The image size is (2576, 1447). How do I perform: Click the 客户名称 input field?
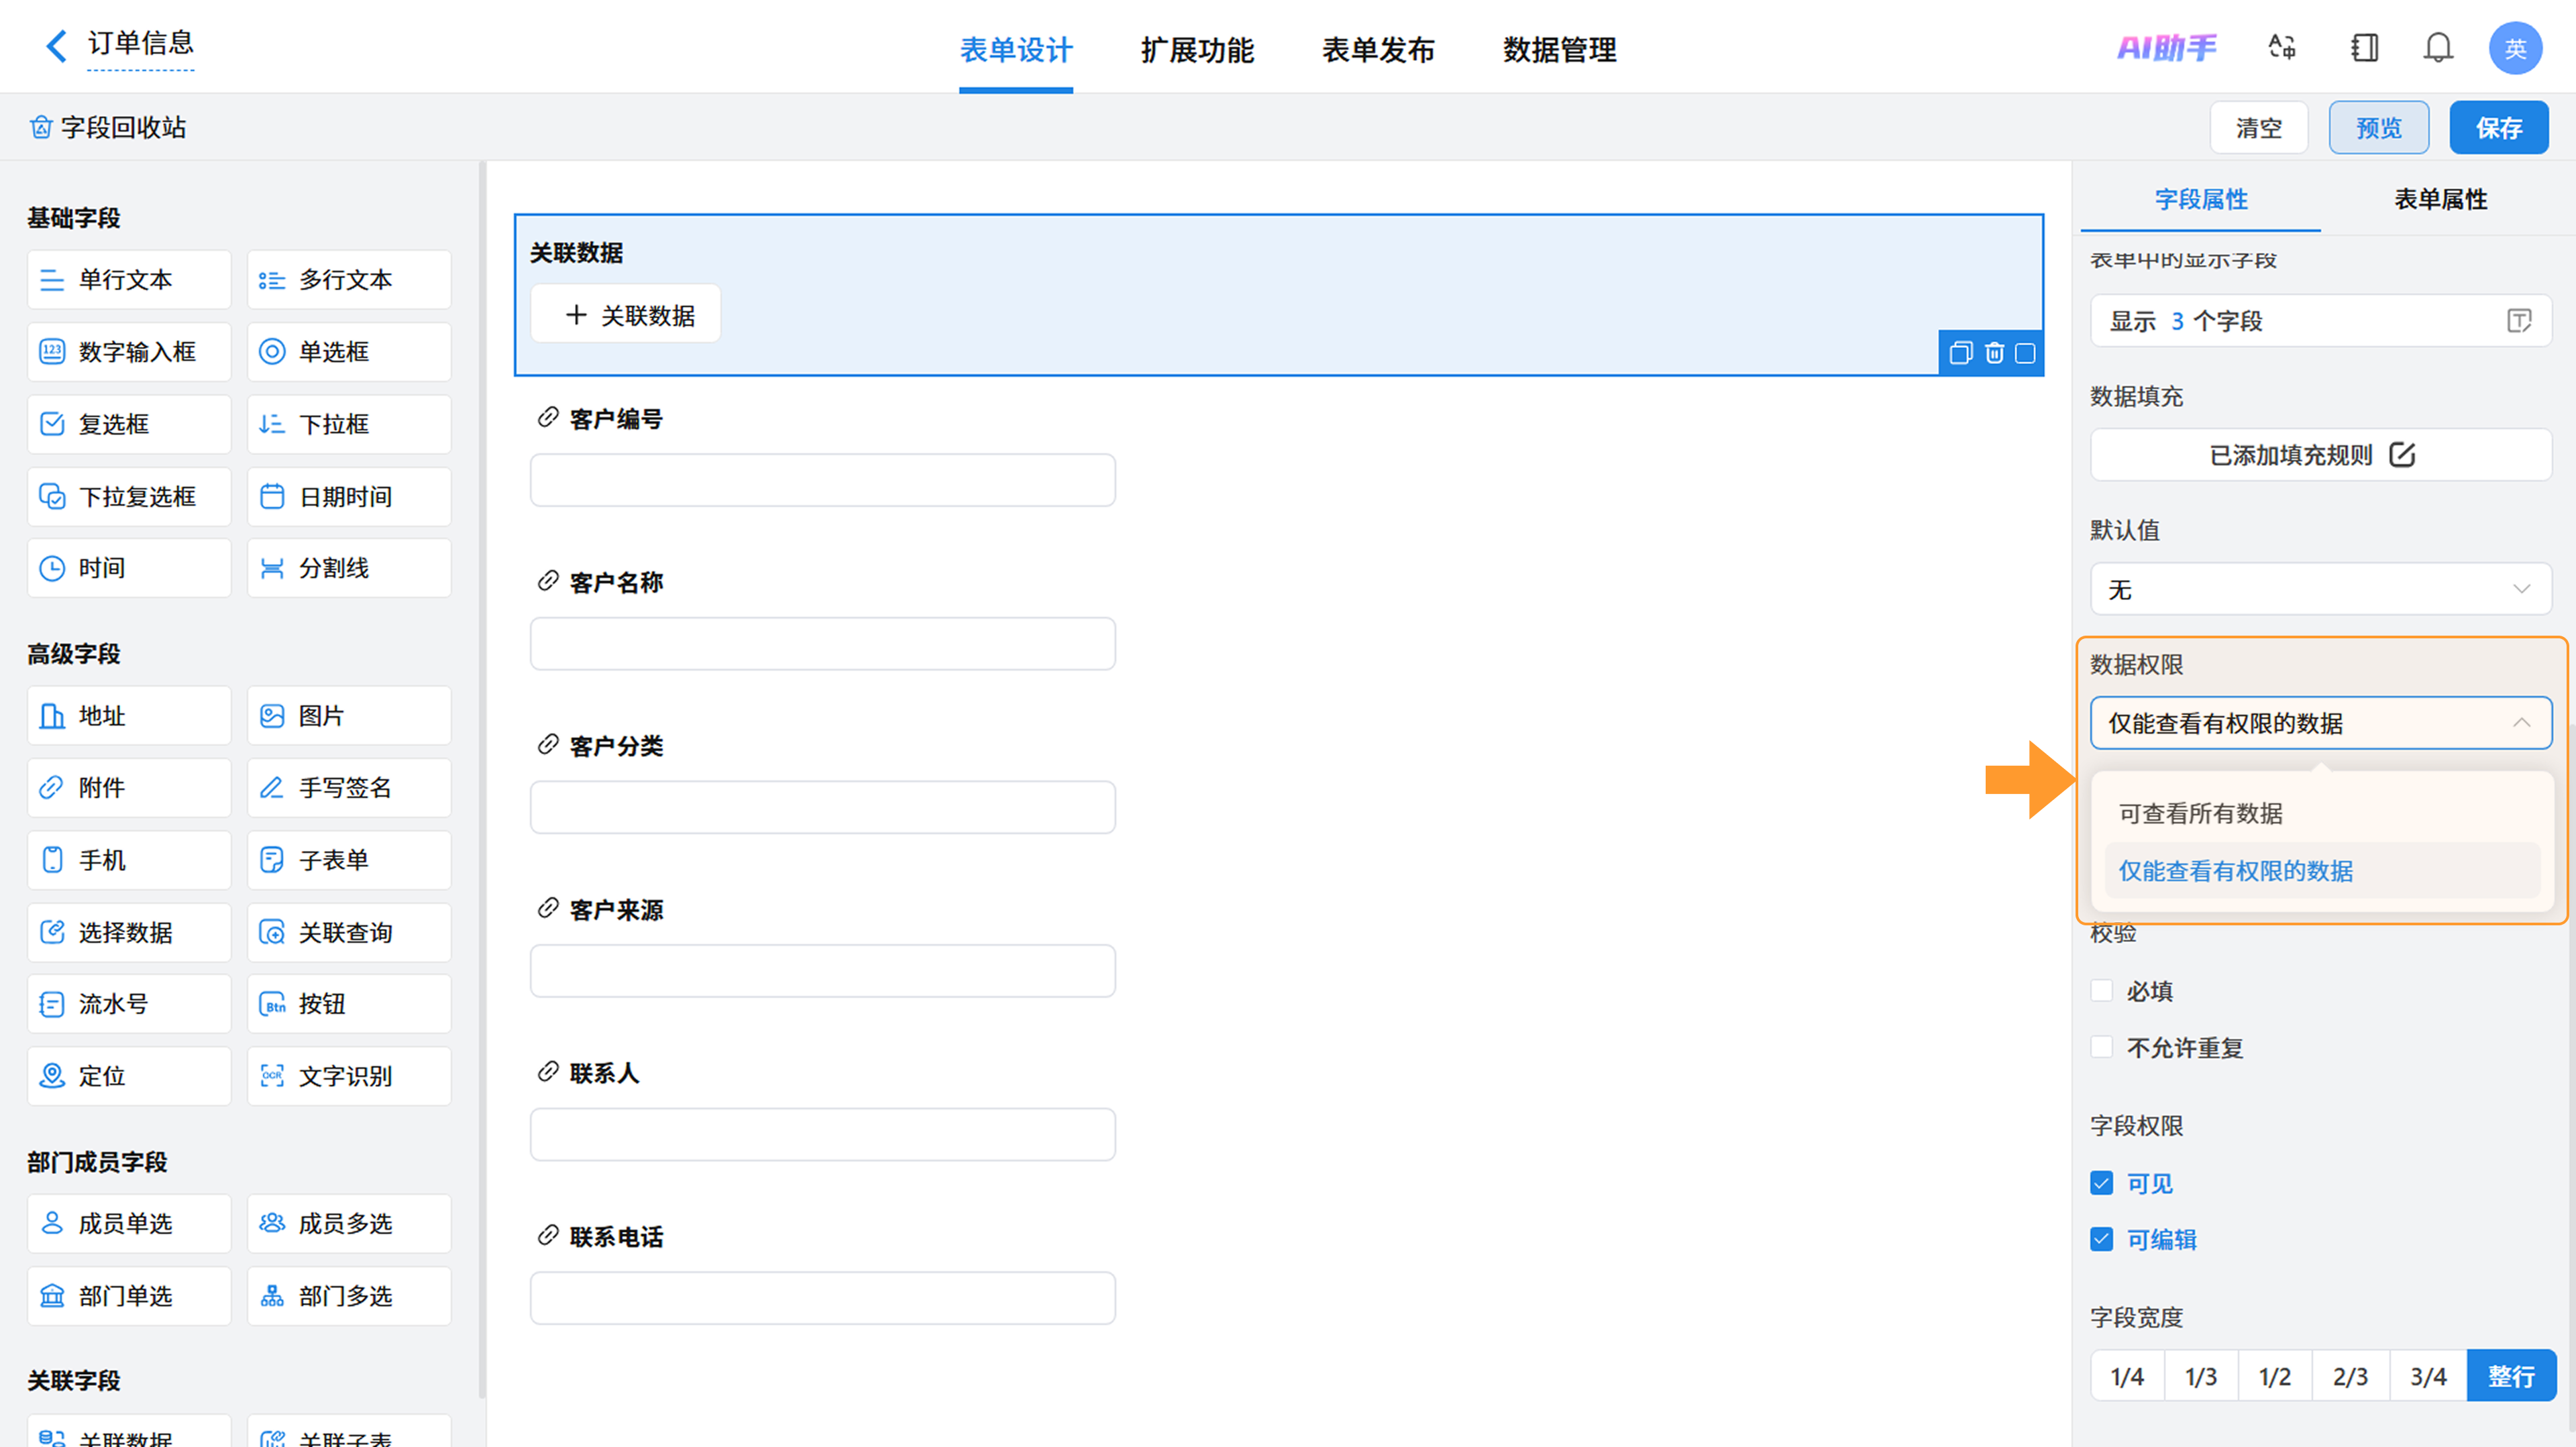pyautogui.click(x=822, y=642)
